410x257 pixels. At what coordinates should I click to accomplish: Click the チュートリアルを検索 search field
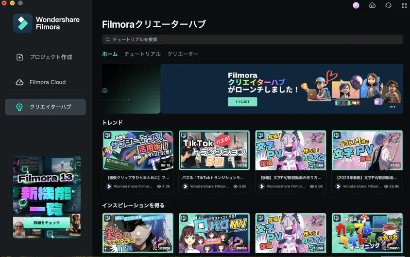pyautogui.click(x=252, y=39)
